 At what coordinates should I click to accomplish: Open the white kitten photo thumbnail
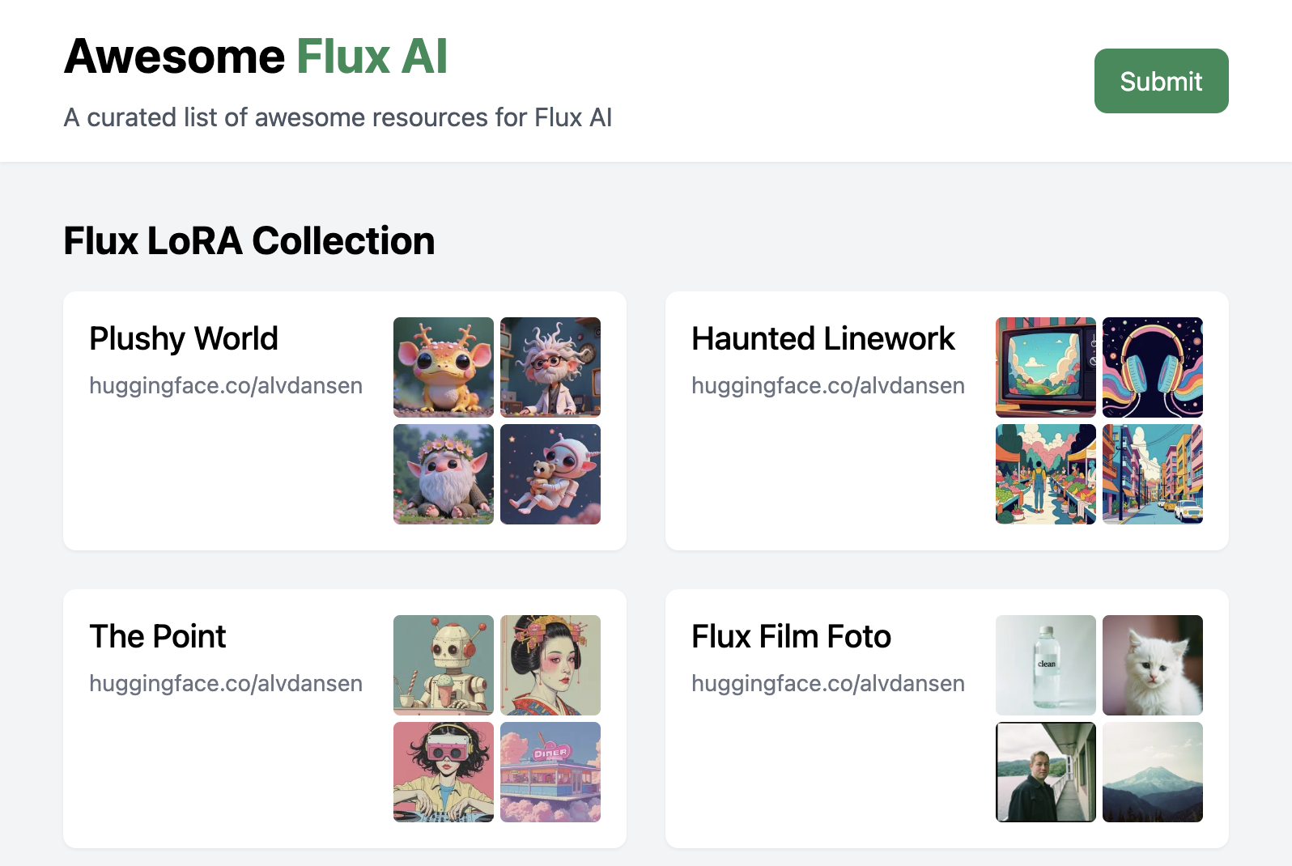pyautogui.click(x=1152, y=665)
